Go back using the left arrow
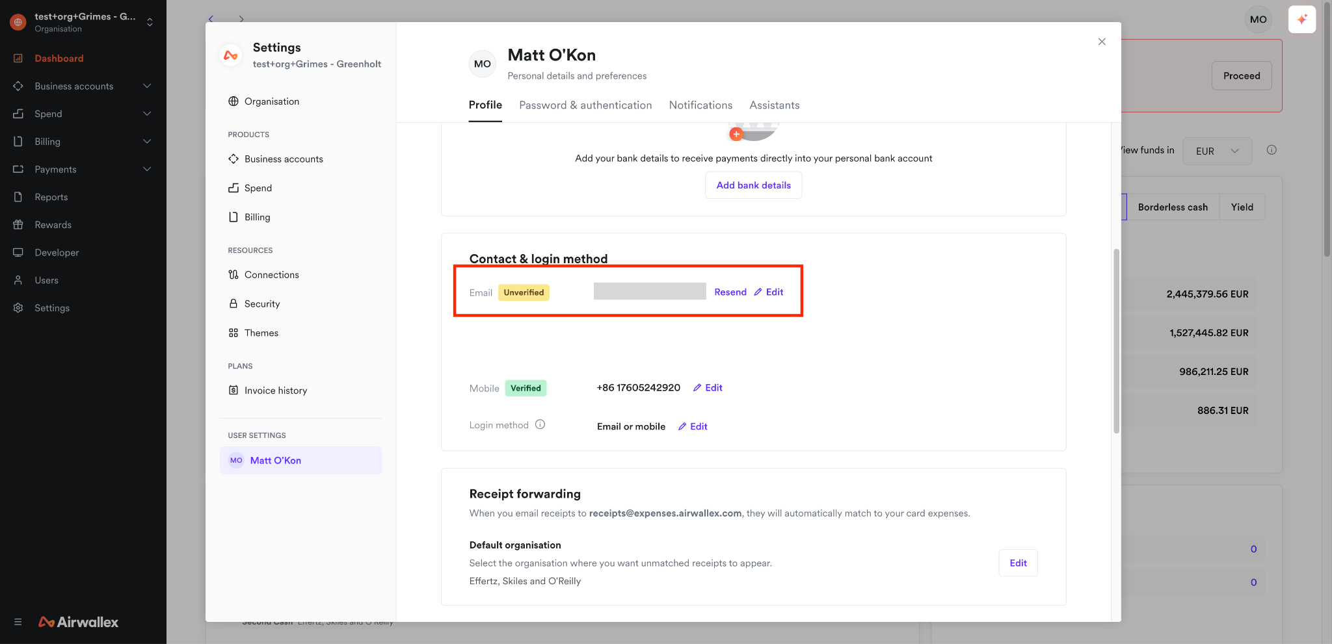 click(211, 19)
